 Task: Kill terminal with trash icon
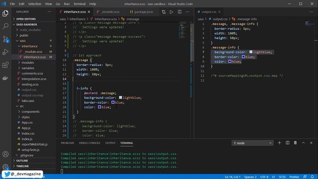click(295, 143)
